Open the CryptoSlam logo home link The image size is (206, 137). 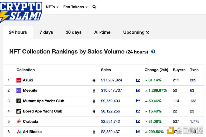pos(21,12)
